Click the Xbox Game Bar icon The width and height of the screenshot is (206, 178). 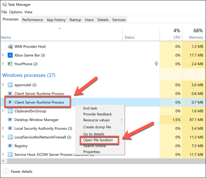click(10, 55)
